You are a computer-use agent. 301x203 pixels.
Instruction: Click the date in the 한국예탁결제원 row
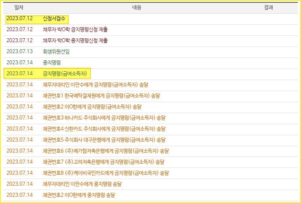click(20, 96)
